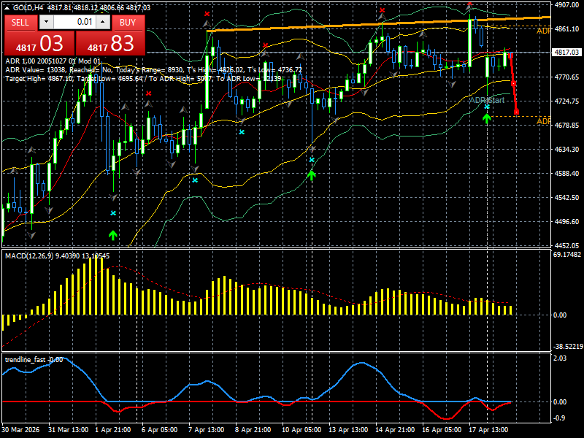Viewport: 584px width, 438px height.
Task: Select the green up arrow near 17 Apr 13:00
Action: pos(486,119)
